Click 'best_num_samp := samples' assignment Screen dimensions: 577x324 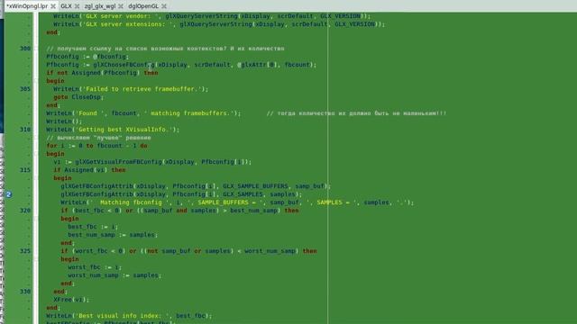point(113,235)
